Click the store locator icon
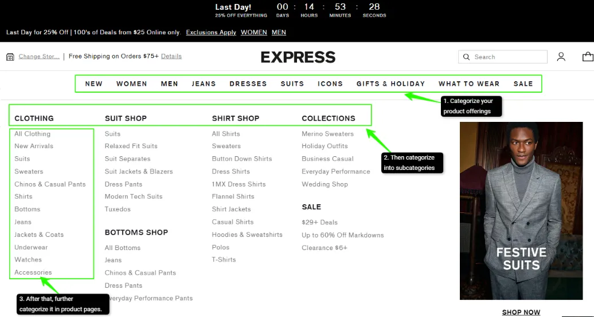594x317 pixels. tap(10, 57)
